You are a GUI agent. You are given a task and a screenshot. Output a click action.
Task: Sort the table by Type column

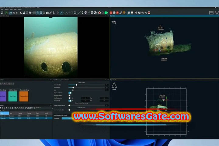coord(11,113)
